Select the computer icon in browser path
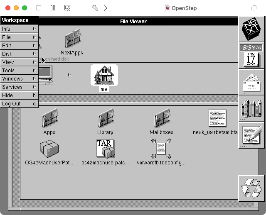266x215 pixels. pyautogui.click(x=45, y=75)
